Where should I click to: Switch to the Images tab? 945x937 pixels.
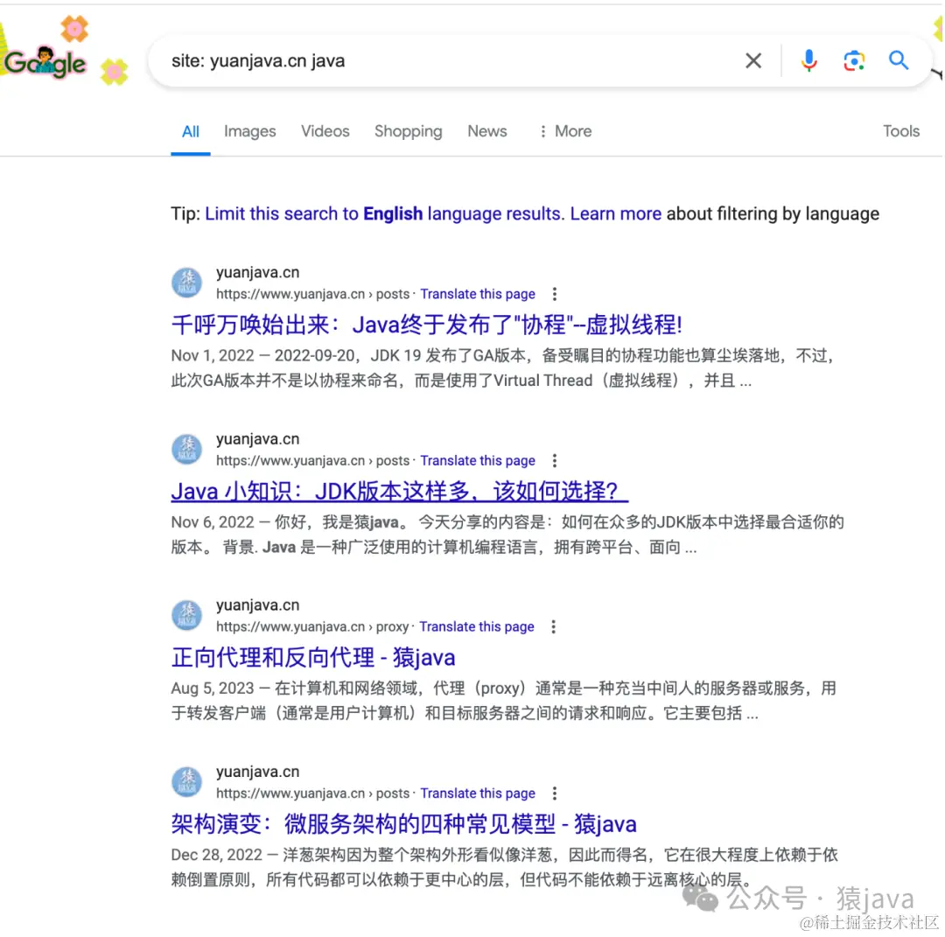click(249, 131)
